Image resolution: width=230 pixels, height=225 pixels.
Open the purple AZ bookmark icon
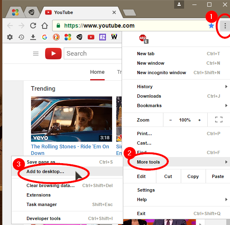(103, 37)
